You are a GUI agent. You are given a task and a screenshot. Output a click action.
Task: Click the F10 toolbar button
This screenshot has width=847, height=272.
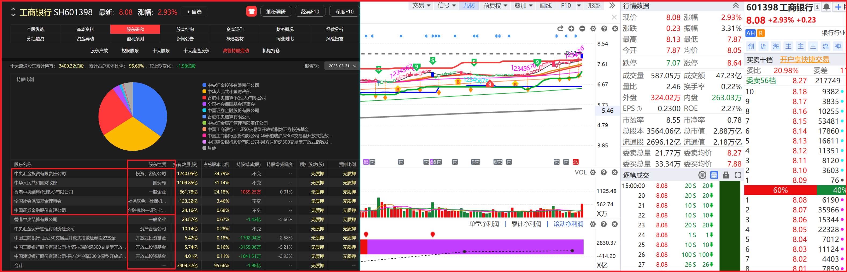coord(566,5)
